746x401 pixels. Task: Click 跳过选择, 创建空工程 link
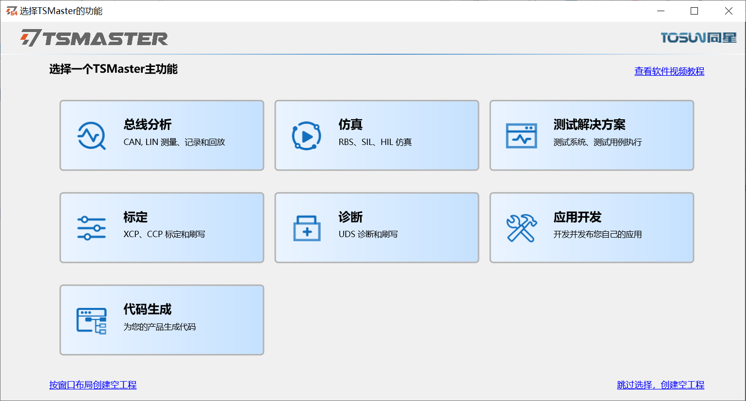pos(661,385)
